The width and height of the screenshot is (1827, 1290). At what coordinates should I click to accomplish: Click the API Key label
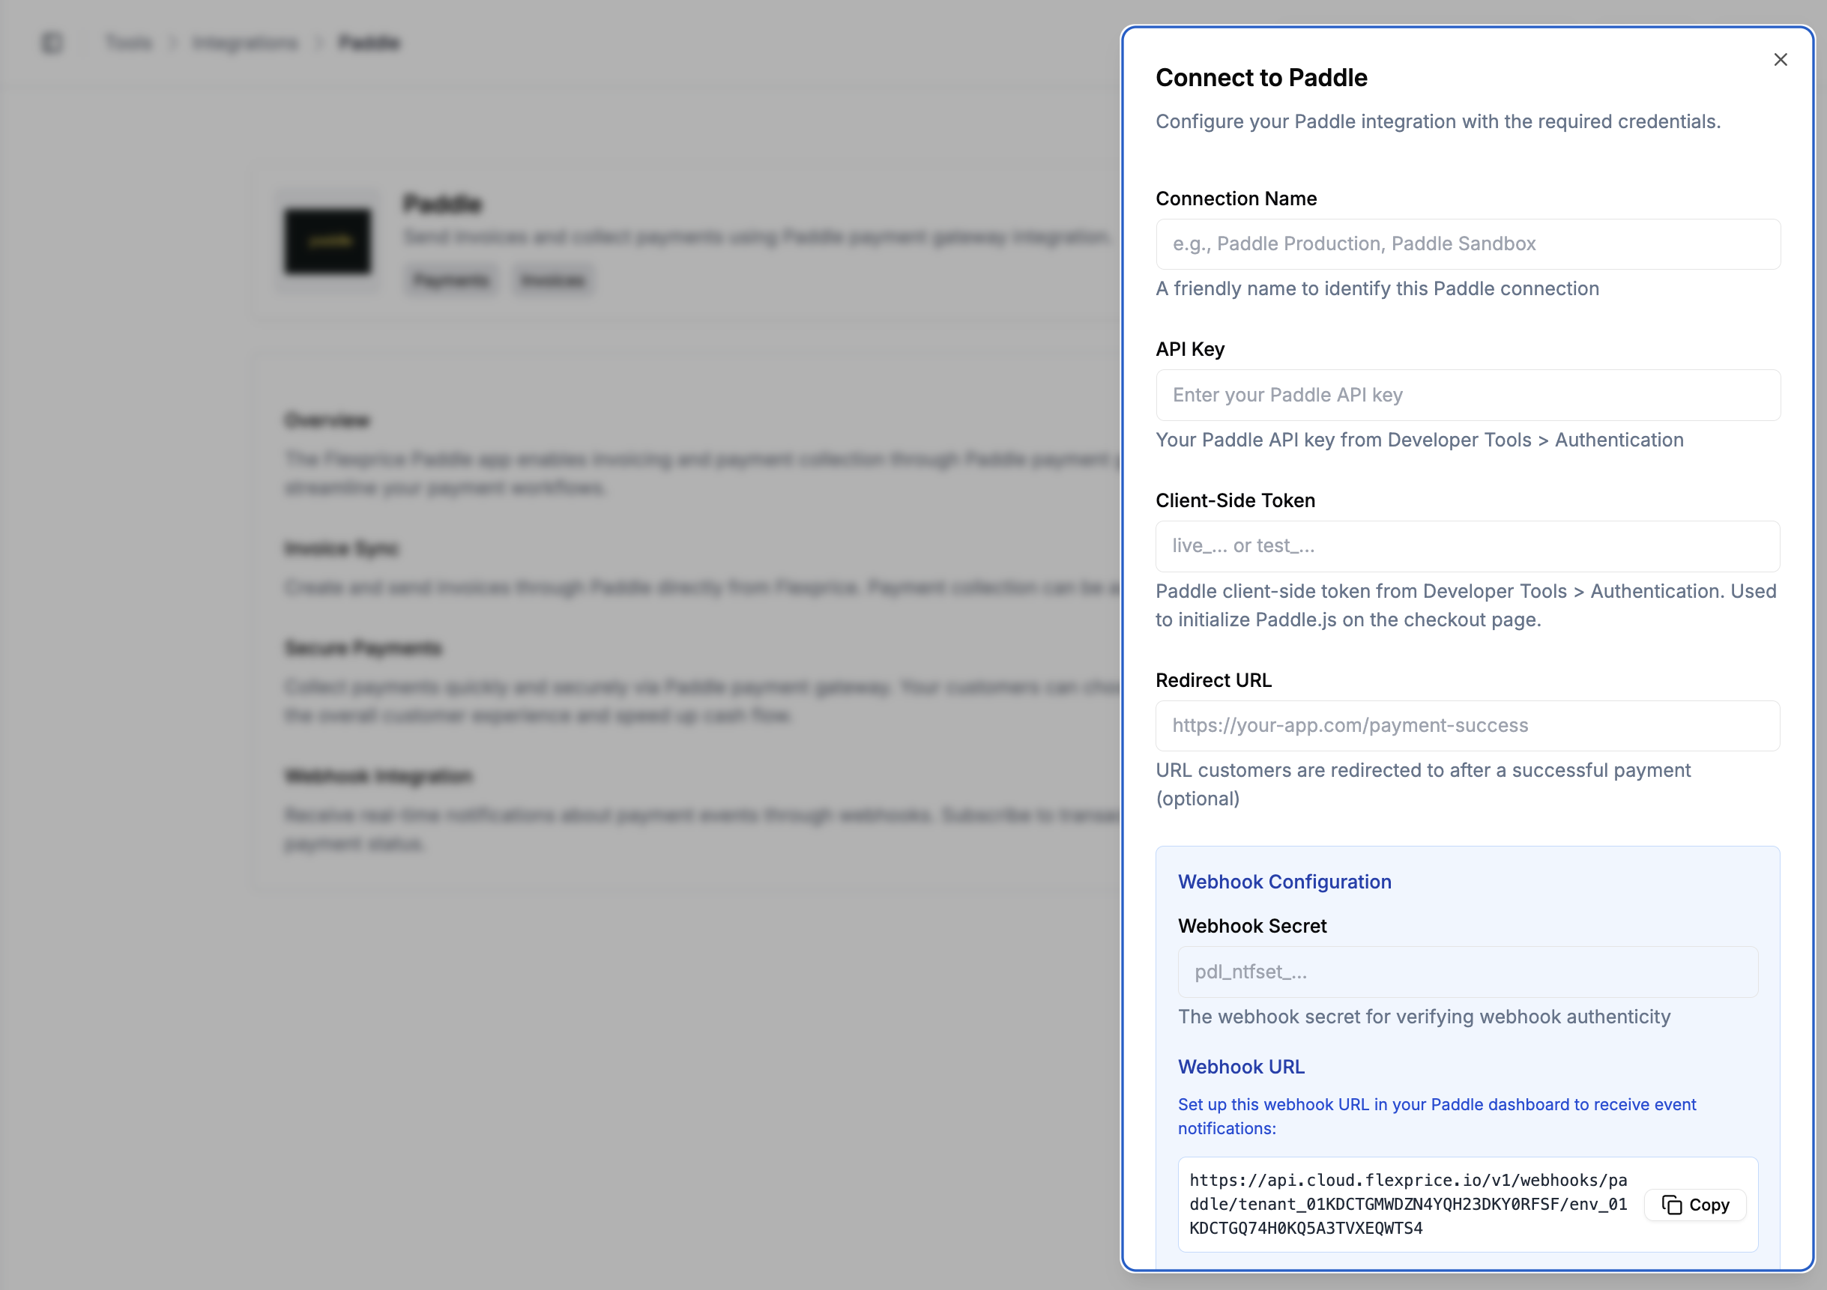pos(1189,350)
